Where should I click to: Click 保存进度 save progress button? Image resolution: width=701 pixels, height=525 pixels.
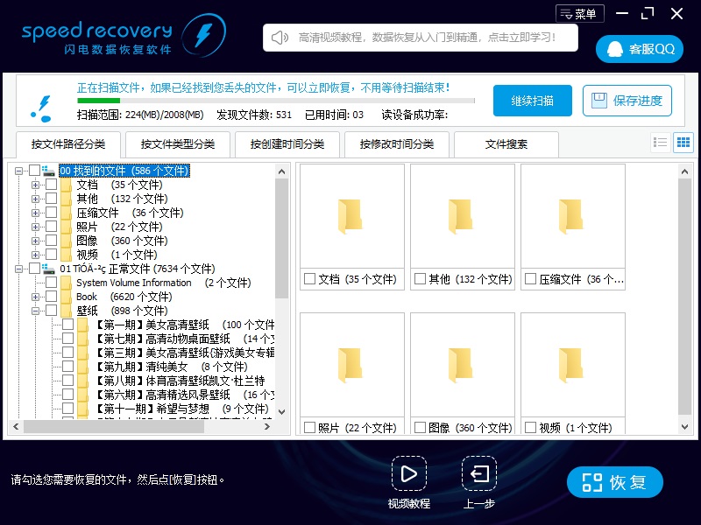pos(627,101)
